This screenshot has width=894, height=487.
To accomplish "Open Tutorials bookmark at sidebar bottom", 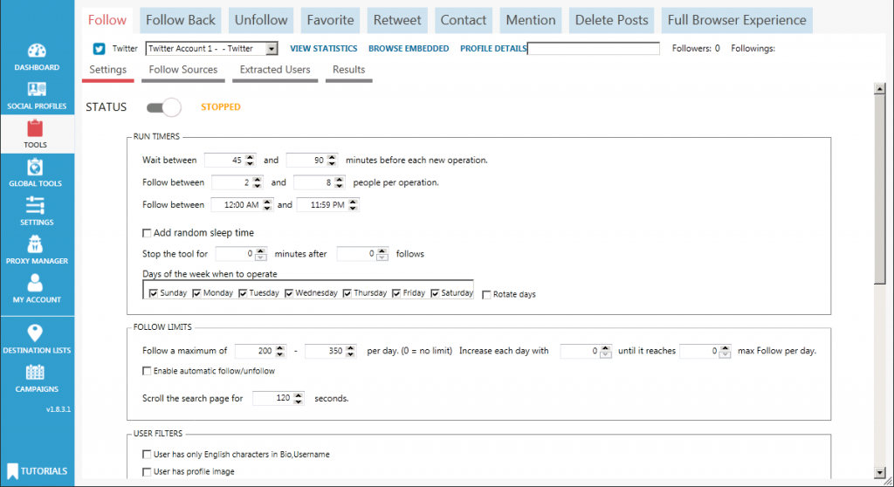I will [37, 471].
